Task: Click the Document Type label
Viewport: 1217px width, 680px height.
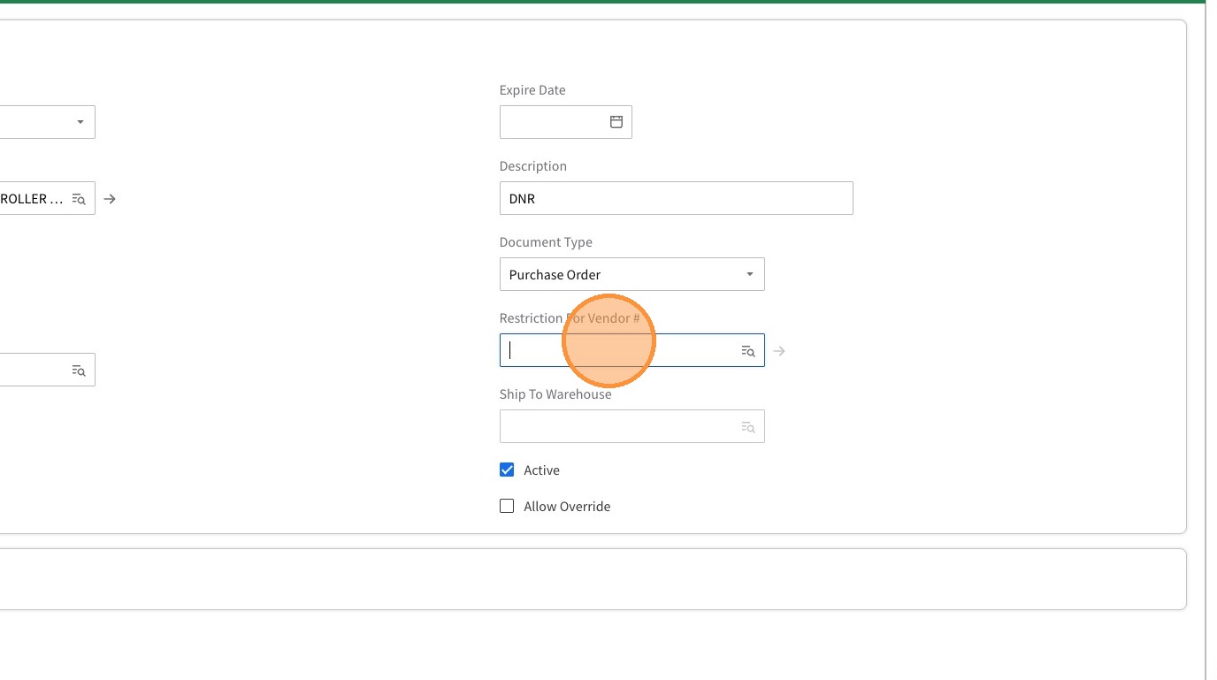Action: click(x=546, y=242)
